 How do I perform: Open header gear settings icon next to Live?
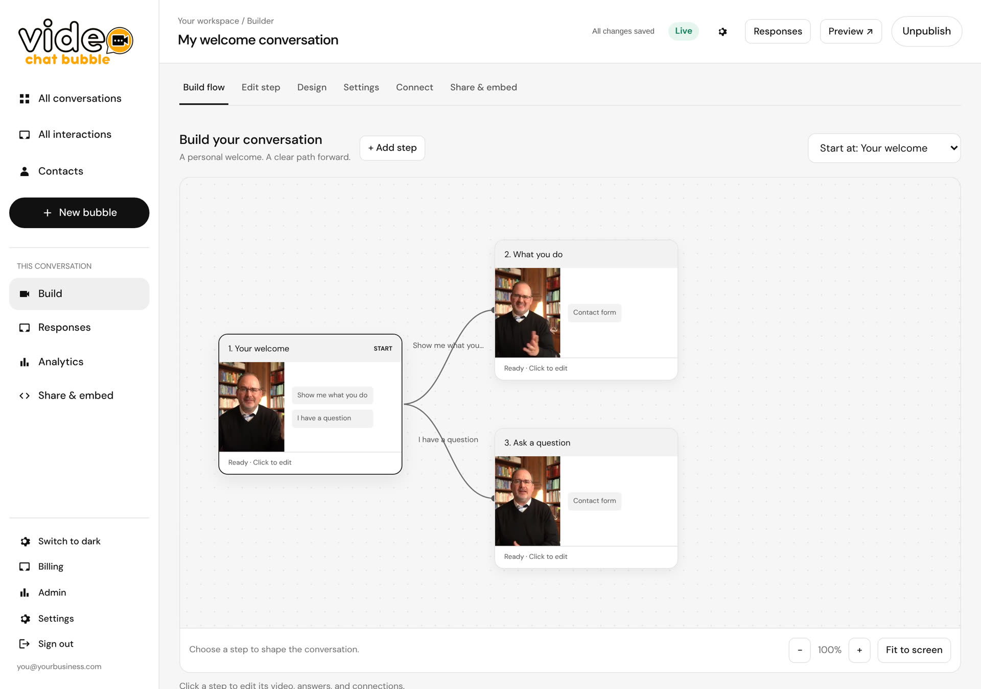tap(722, 32)
